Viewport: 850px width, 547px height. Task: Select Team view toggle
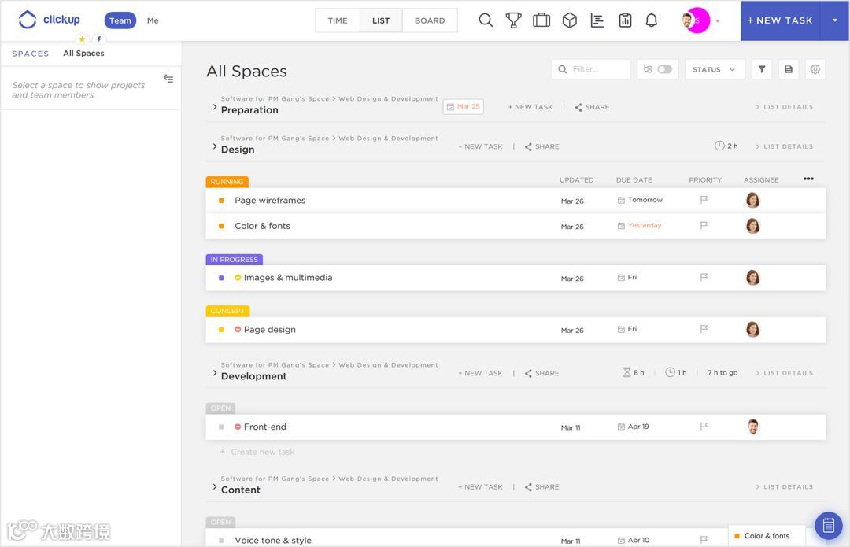pyautogui.click(x=120, y=20)
